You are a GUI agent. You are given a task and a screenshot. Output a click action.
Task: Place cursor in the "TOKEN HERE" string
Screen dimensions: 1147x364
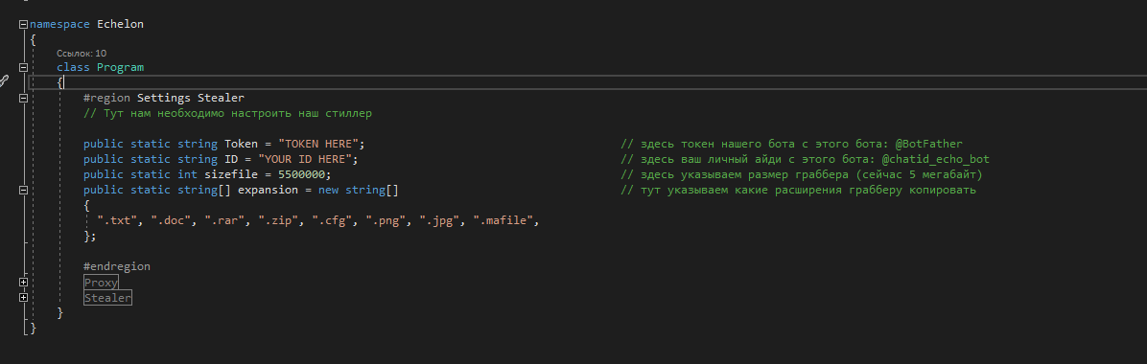click(318, 144)
